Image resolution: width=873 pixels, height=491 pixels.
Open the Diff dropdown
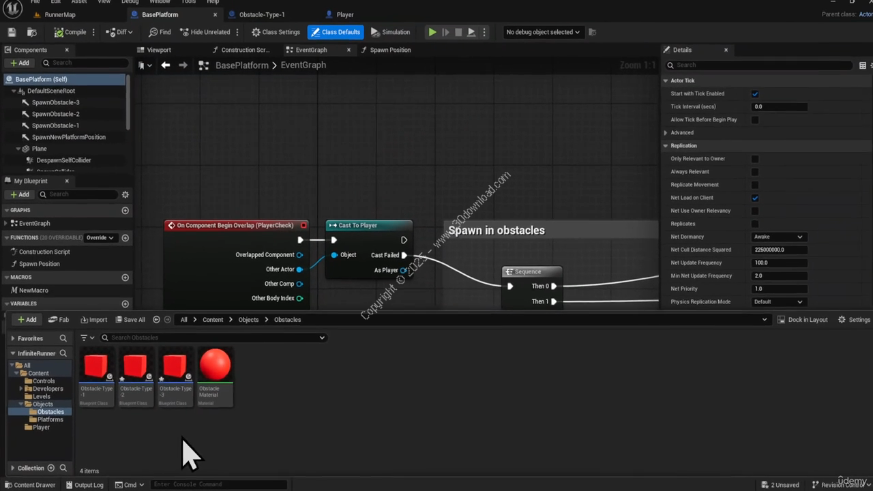[120, 32]
